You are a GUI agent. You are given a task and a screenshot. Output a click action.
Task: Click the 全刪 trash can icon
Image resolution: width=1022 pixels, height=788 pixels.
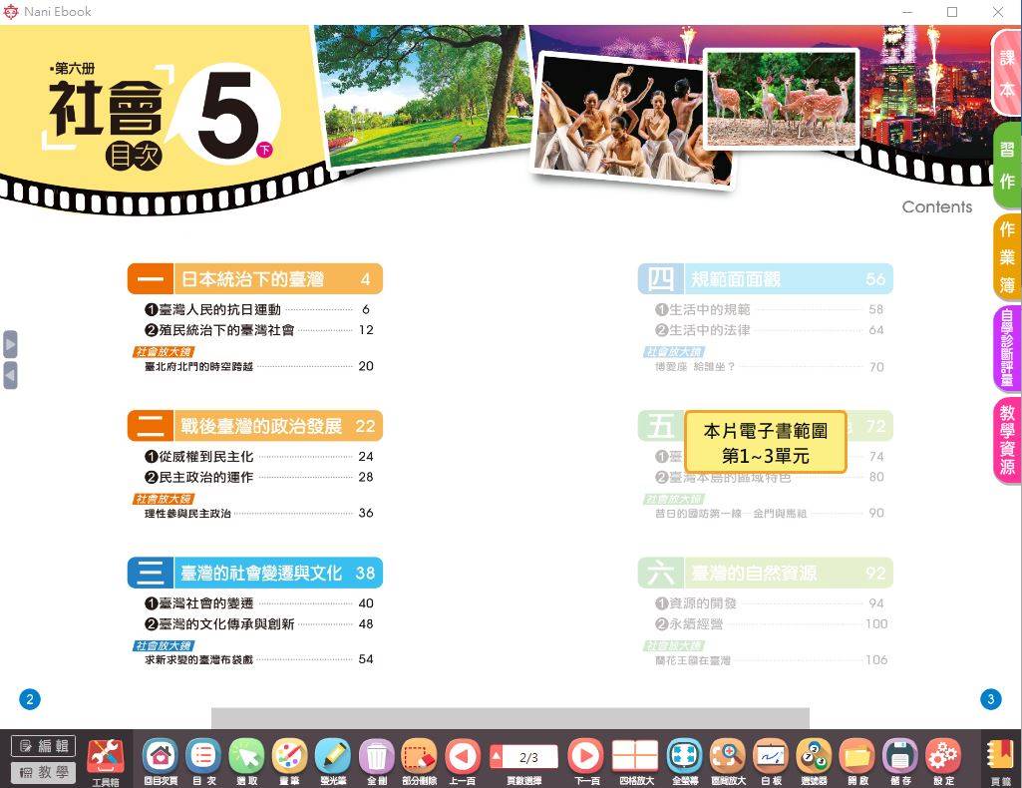[376, 759]
